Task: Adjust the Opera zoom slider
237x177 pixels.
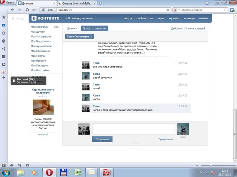Action: coord(211,166)
